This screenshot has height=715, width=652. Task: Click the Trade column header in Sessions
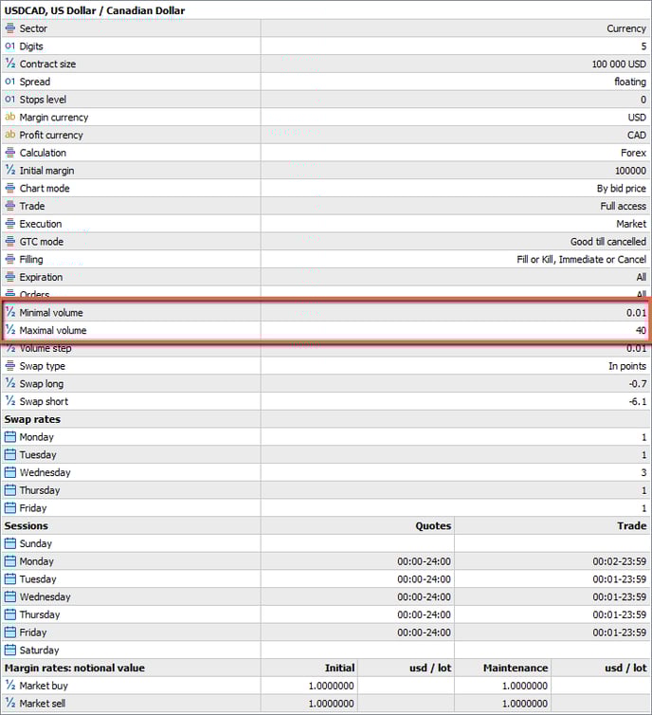[631, 526]
